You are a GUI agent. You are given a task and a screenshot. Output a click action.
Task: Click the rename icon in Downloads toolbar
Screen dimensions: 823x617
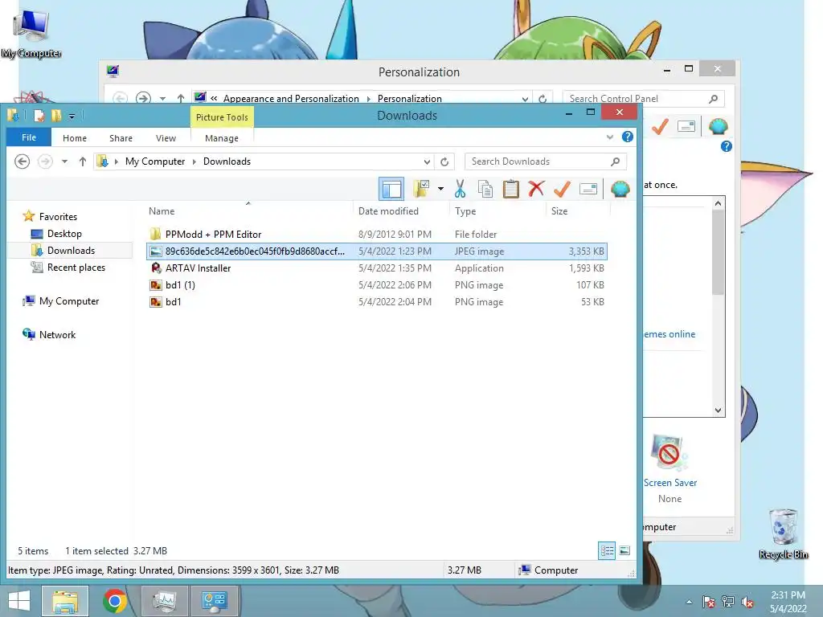coord(588,189)
